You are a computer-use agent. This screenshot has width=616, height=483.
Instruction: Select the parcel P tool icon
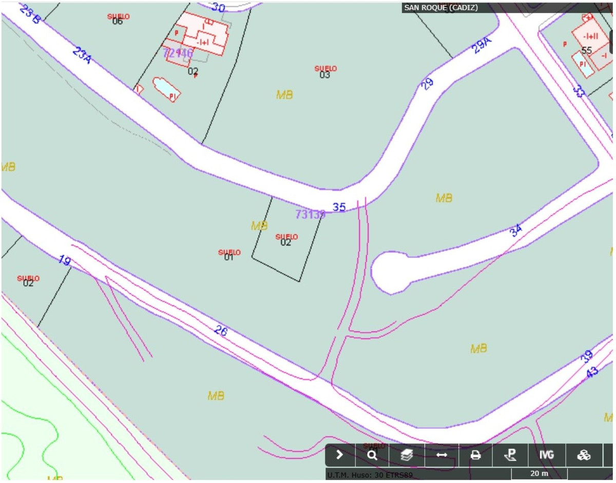[510, 455]
